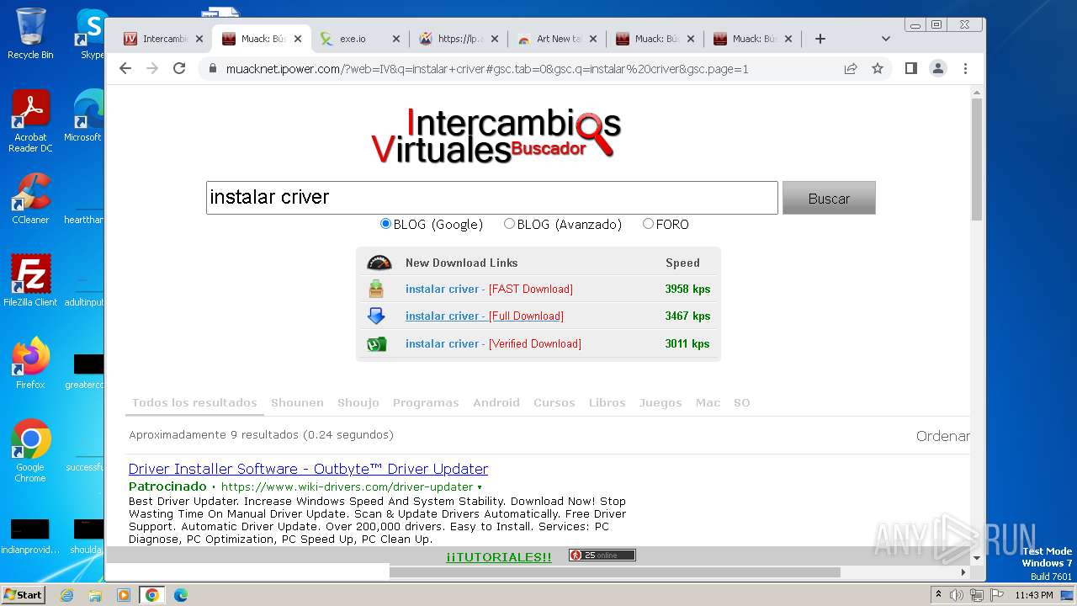Click the volume icon in system tray
Image resolution: width=1077 pixels, height=606 pixels.
pos(957,595)
